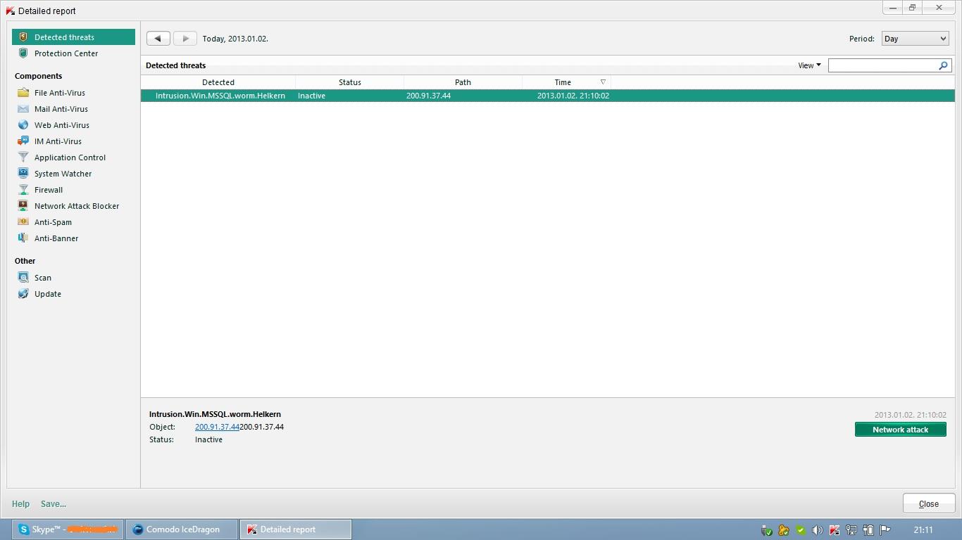Click the search magnifier icon

(x=944, y=65)
